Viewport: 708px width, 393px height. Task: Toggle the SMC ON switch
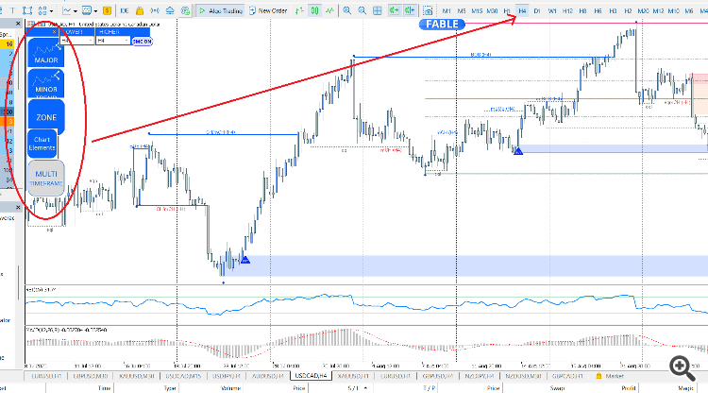pyautogui.click(x=142, y=42)
